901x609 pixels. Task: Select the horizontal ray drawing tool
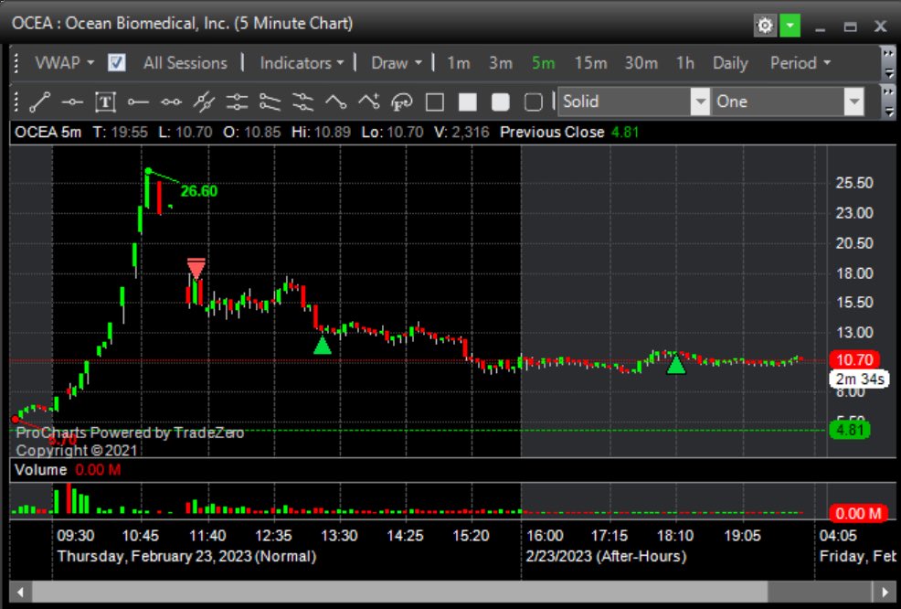pos(137,101)
